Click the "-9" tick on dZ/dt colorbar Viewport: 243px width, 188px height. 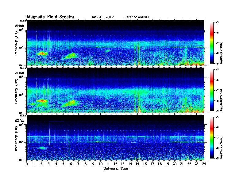pyautogui.click(x=217, y=159)
